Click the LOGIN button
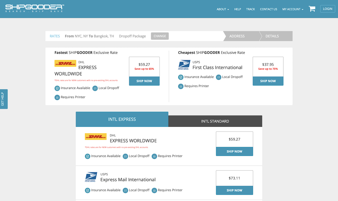The image size is (338, 201). (328, 9)
